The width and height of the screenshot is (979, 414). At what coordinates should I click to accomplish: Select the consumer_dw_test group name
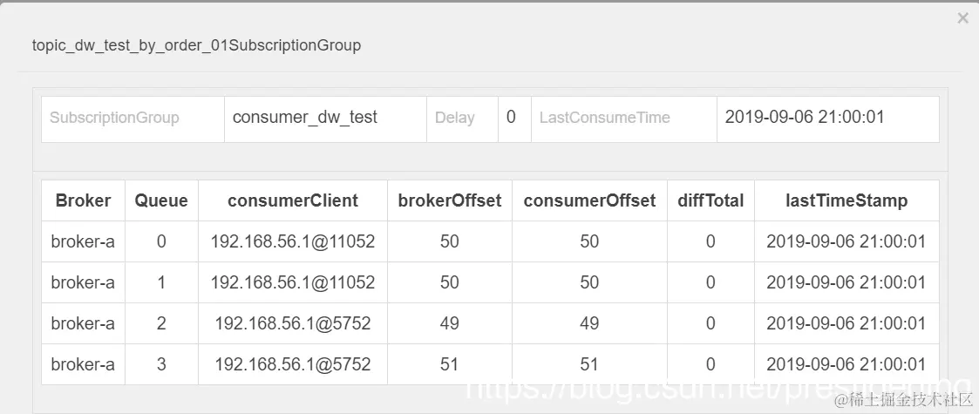(x=303, y=117)
